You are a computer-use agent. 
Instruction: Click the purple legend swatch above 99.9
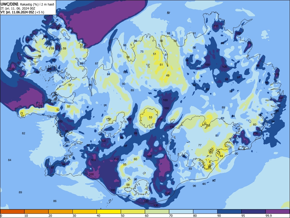pyautogui.click(x=278, y=212)
